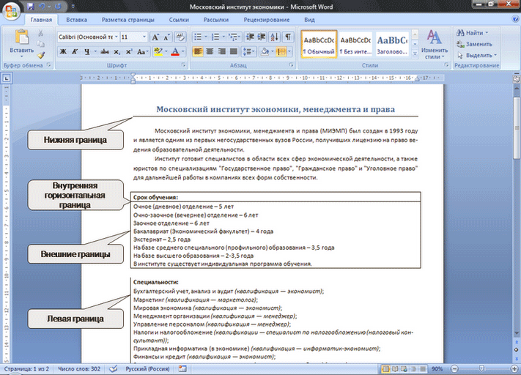Justify text alignment

tap(234, 51)
